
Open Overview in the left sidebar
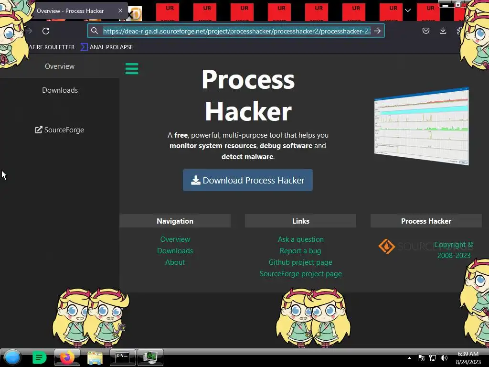click(x=60, y=66)
